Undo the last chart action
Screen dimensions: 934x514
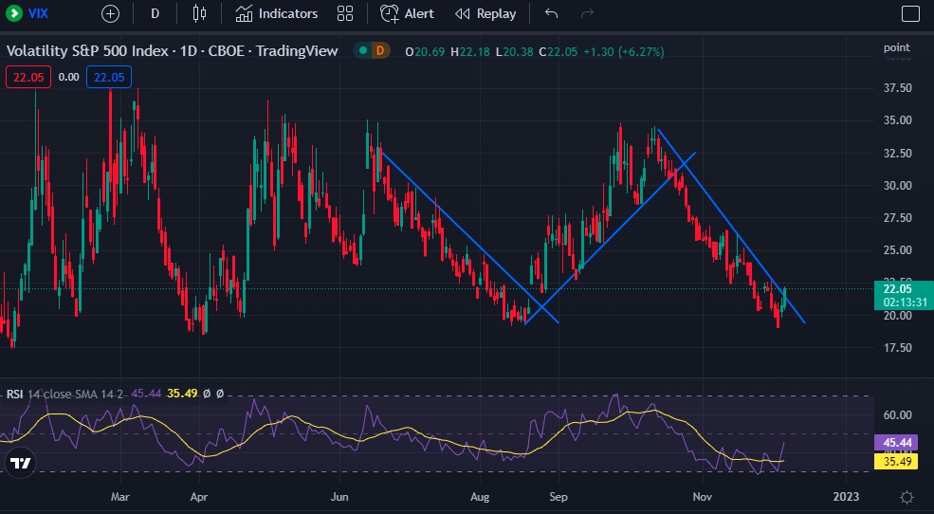(x=552, y=13)
